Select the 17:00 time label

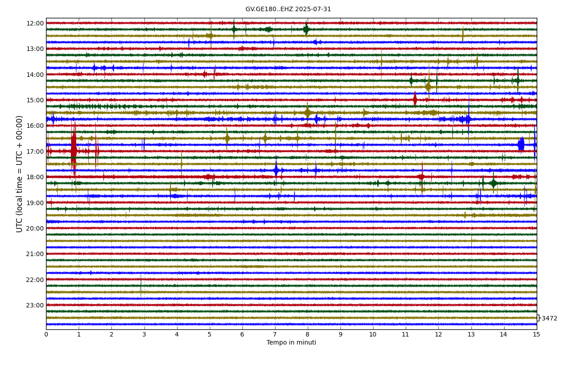click(x=35, y=151)
